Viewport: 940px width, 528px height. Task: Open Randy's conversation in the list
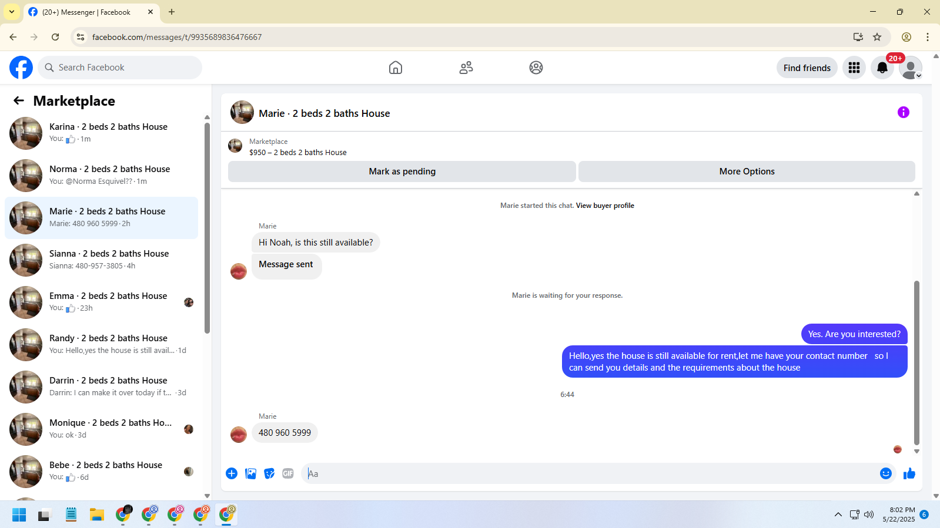(x=101, y=345)
